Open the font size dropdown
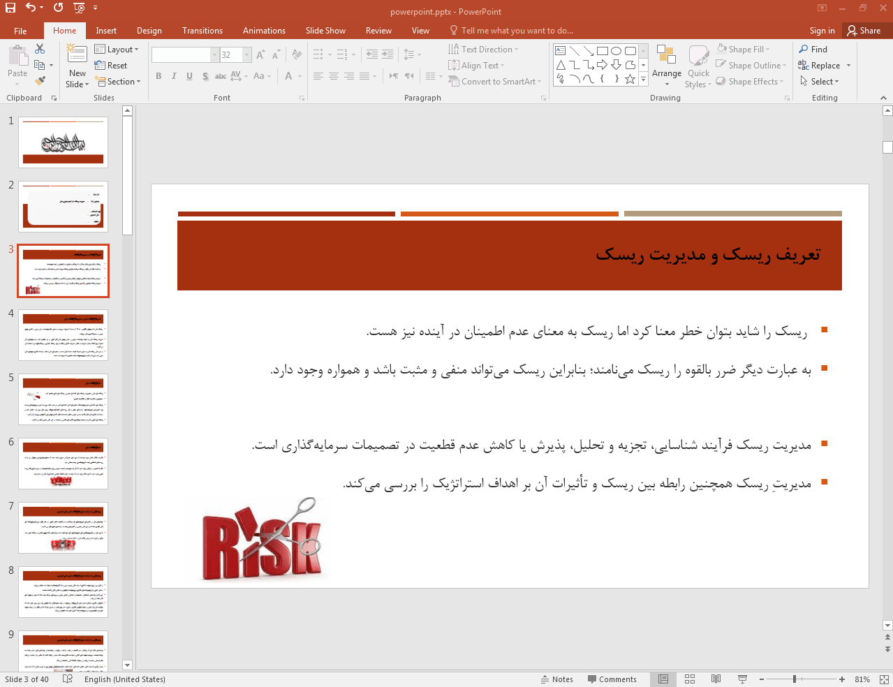This screenshot has width=893, height=687. click(x=246, y=54)
